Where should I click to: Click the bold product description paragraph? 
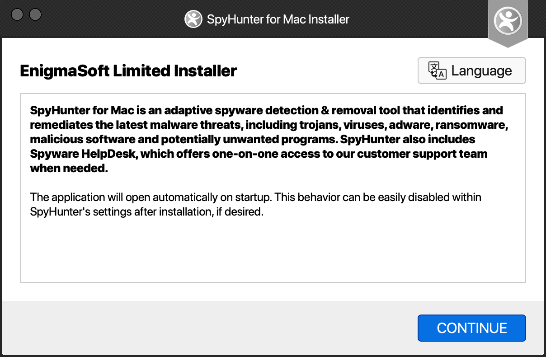point(267,139)
